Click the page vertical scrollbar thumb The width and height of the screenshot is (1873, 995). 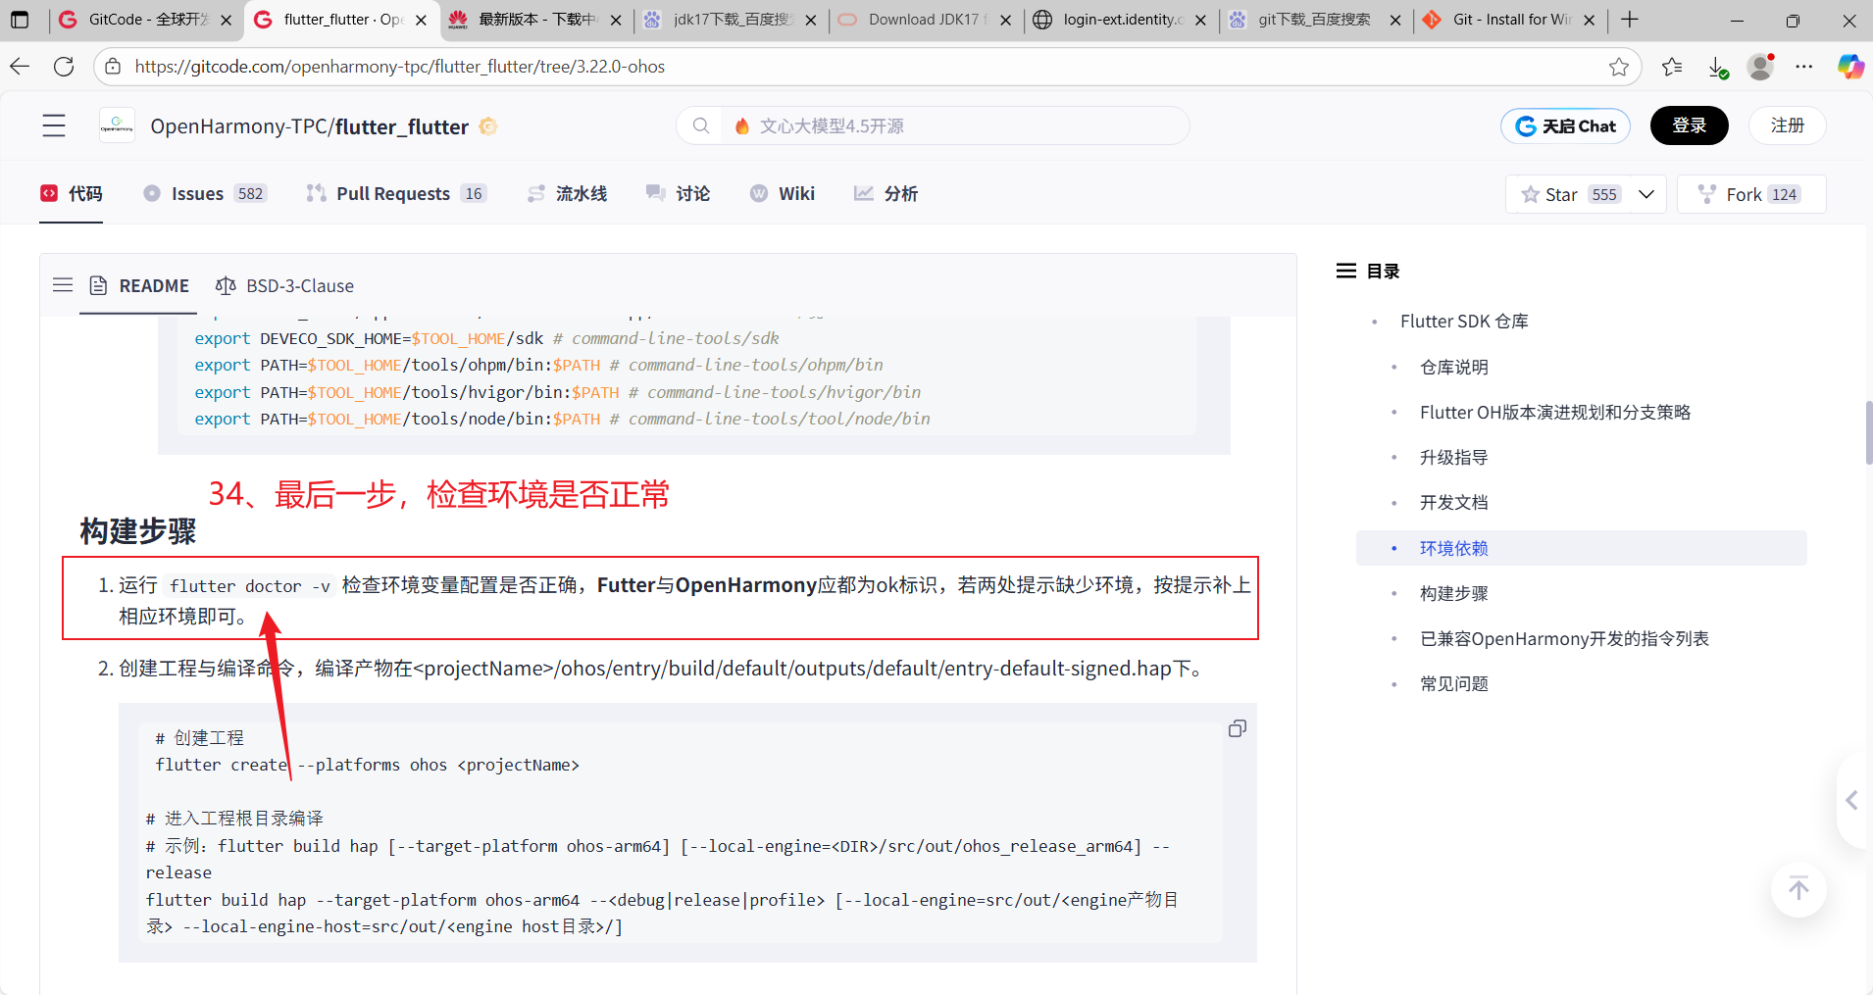[x=1869, y=432]
